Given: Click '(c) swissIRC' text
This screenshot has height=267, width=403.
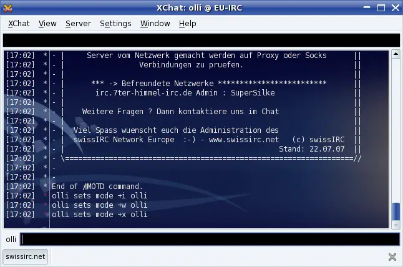Looking at the screenshot, I should 318,140.
